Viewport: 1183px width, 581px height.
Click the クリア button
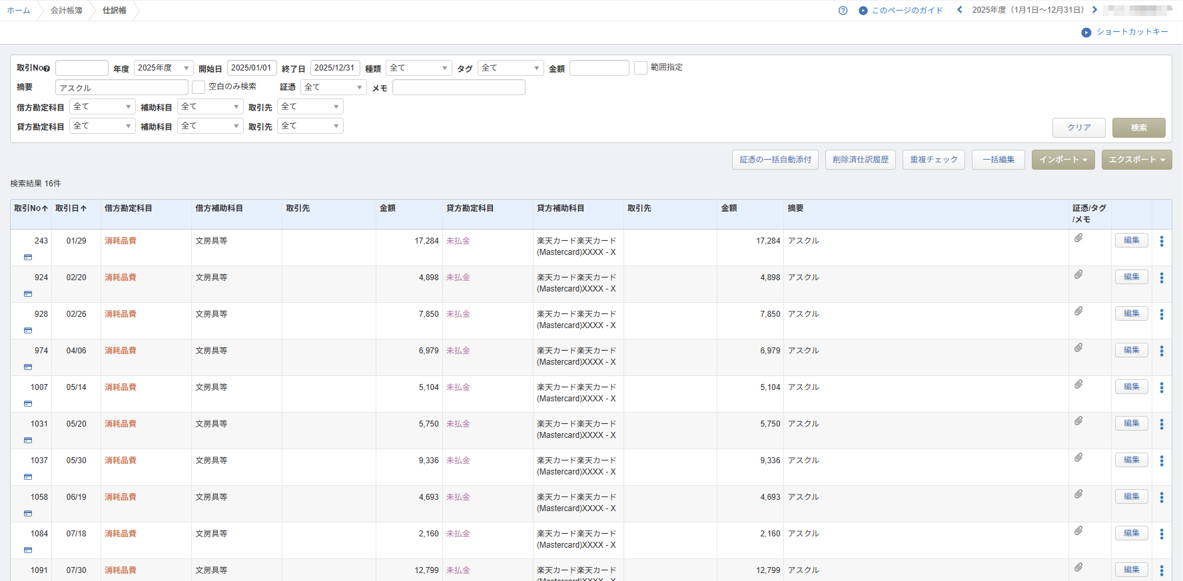(1079, 128)
